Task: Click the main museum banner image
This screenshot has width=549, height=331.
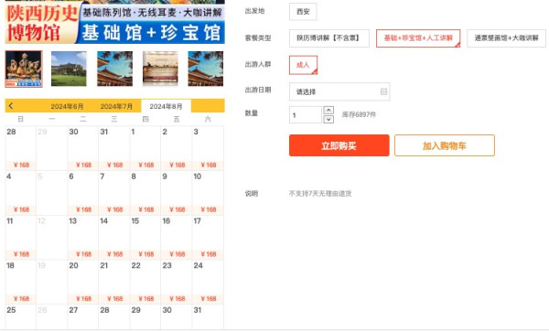Action: click(x=115, y=22)
